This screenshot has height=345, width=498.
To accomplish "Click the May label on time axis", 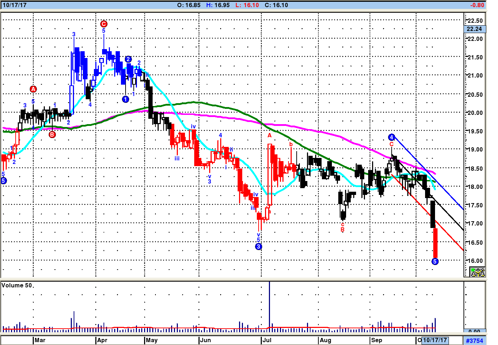I will [x=152, y=340].
